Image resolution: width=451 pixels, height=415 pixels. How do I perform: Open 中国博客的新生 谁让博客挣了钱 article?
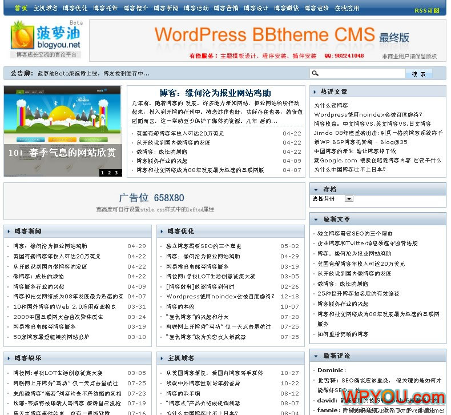tap(355, 151)
